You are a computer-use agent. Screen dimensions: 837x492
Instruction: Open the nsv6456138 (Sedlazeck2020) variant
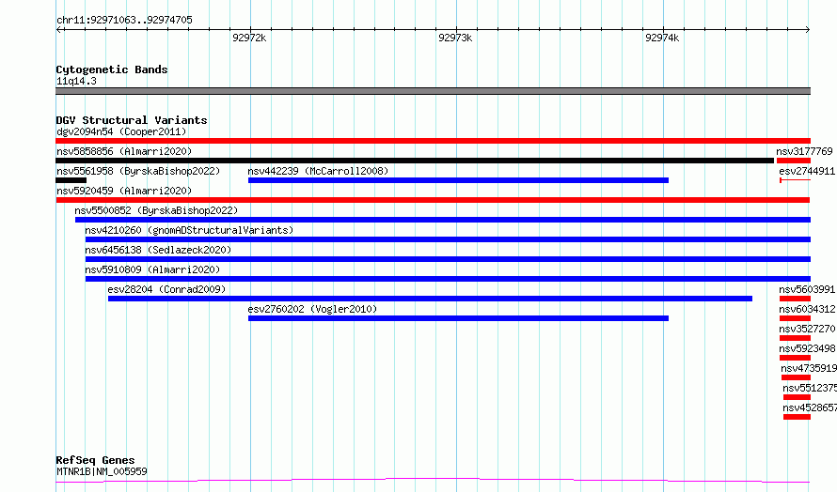(x=158, y=250)
